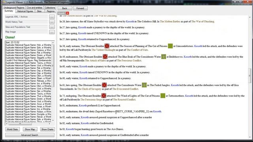Click The Obeisant Boulder emblem in year 61 entry
Screen dimensions: 253x142
104,85
